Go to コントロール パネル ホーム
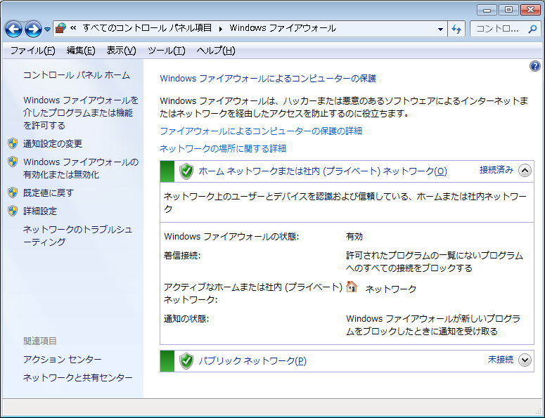This screenshot has width=545, height=418. 77,75
